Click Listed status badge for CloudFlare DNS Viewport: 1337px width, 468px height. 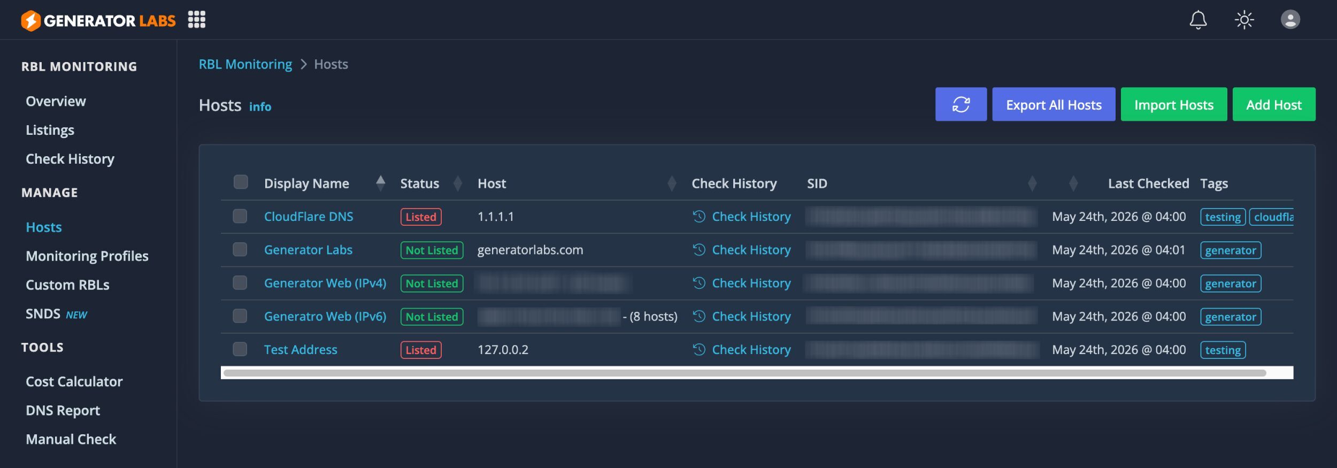(421, 217)
